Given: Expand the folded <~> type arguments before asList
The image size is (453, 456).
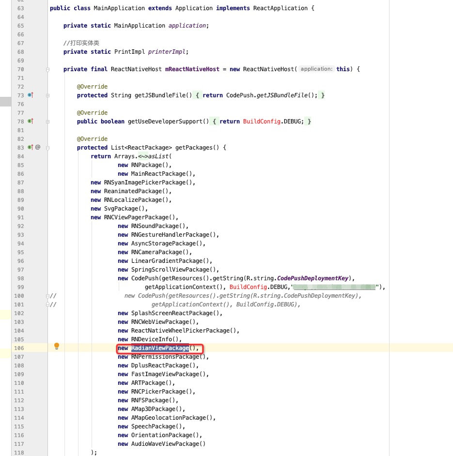Looking at the screenshot, I should (143, 156).
